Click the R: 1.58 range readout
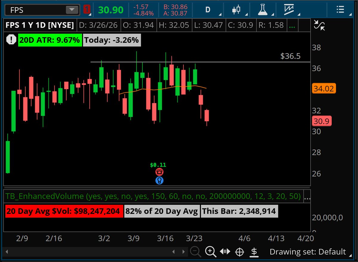Viewport: 358px width, 262px height. coord(271,25)
